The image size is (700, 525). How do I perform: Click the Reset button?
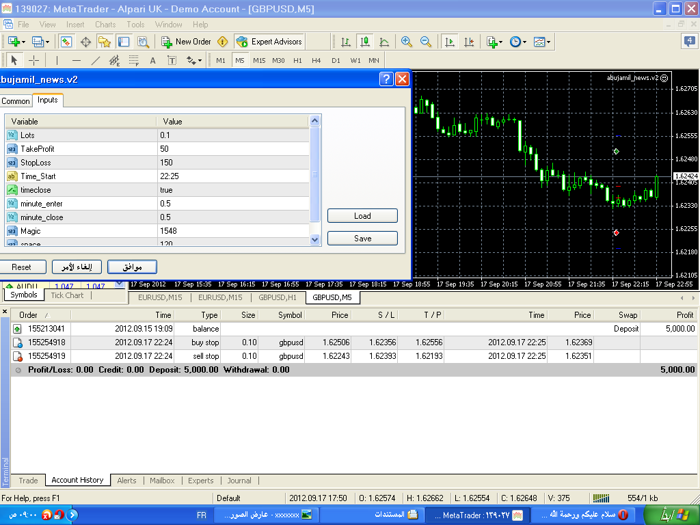click(x=21, y=267)
